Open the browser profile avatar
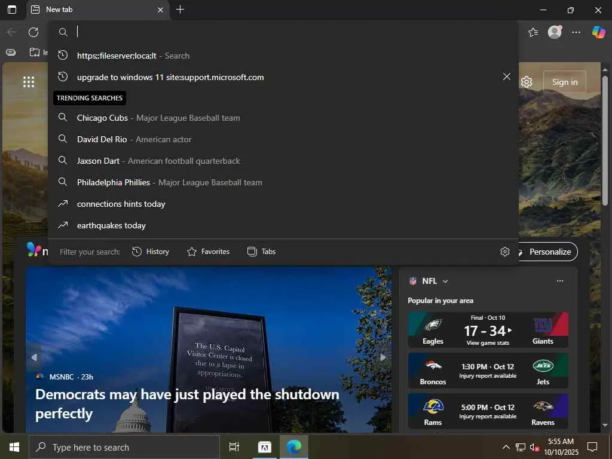 (555, 32)
